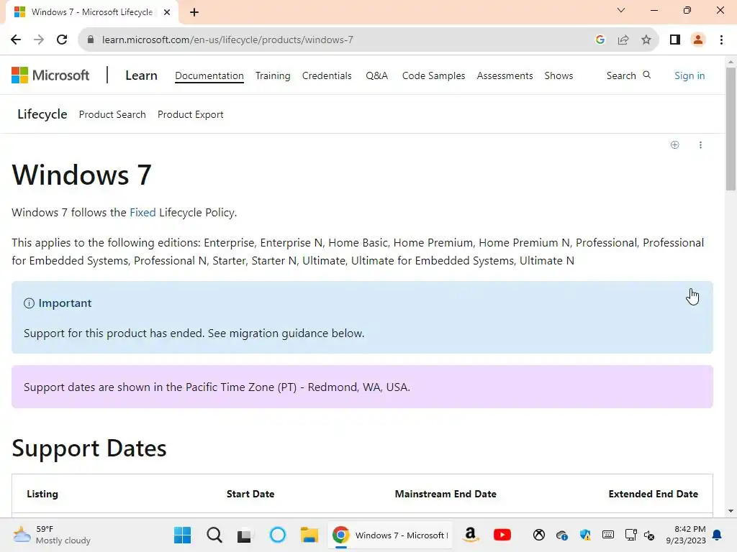
Task: Share this page from address bar
Action: coord(623,40)
